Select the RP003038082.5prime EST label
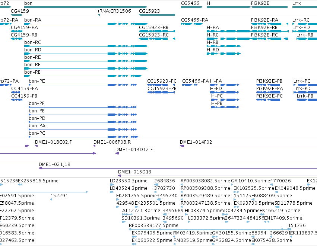The height and width of the screenshot is (246, 317). tap(205, 181)
